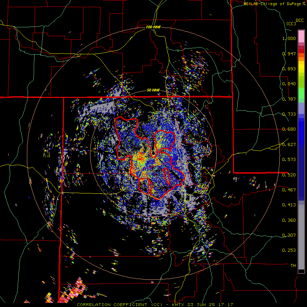Select the 0.467 legend value
307x307 pixels.
289,190
